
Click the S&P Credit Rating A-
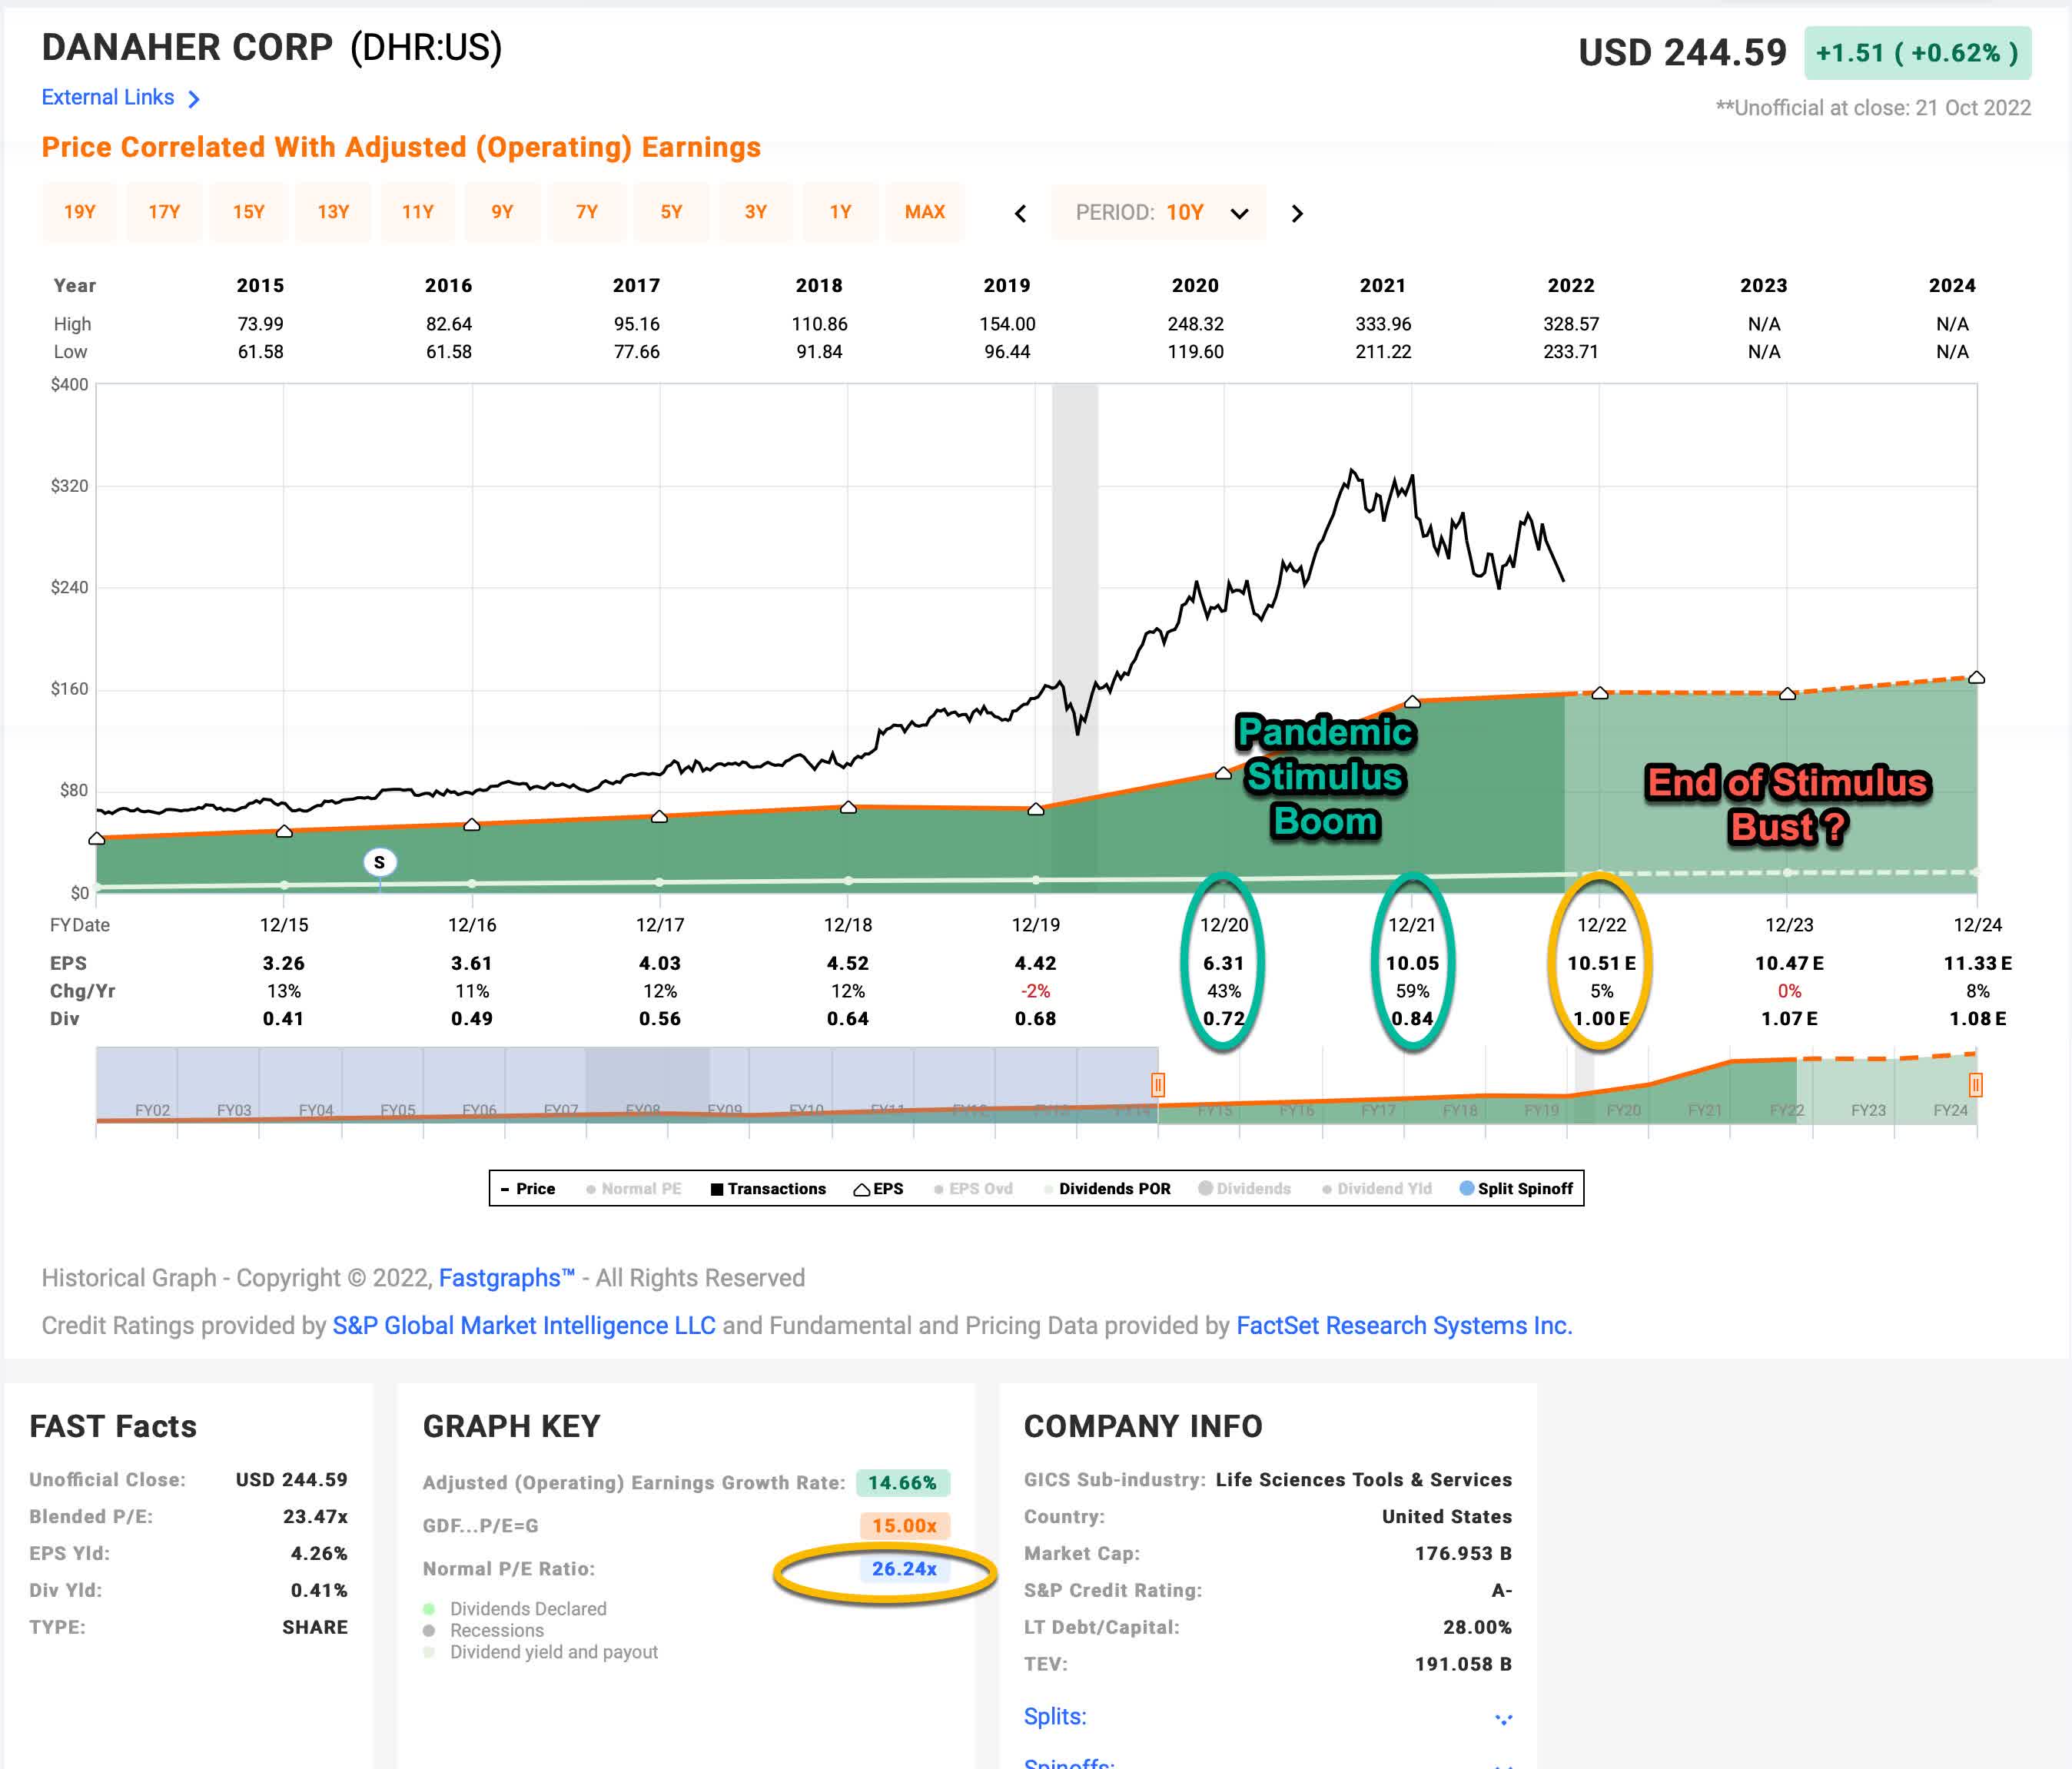tap(1501, 1590)
